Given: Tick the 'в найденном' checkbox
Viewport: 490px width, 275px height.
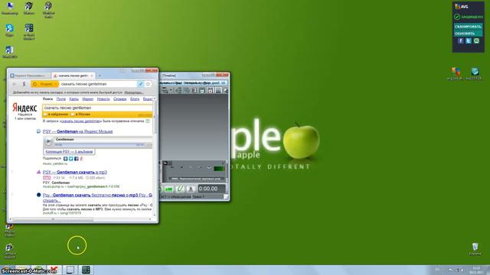Looking at the screenshot, I should pos(45,115).
